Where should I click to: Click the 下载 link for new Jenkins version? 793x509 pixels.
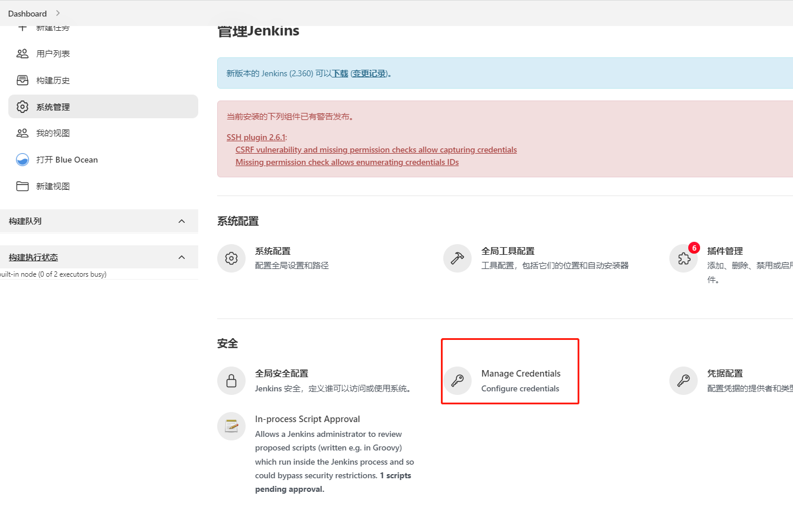340,74
